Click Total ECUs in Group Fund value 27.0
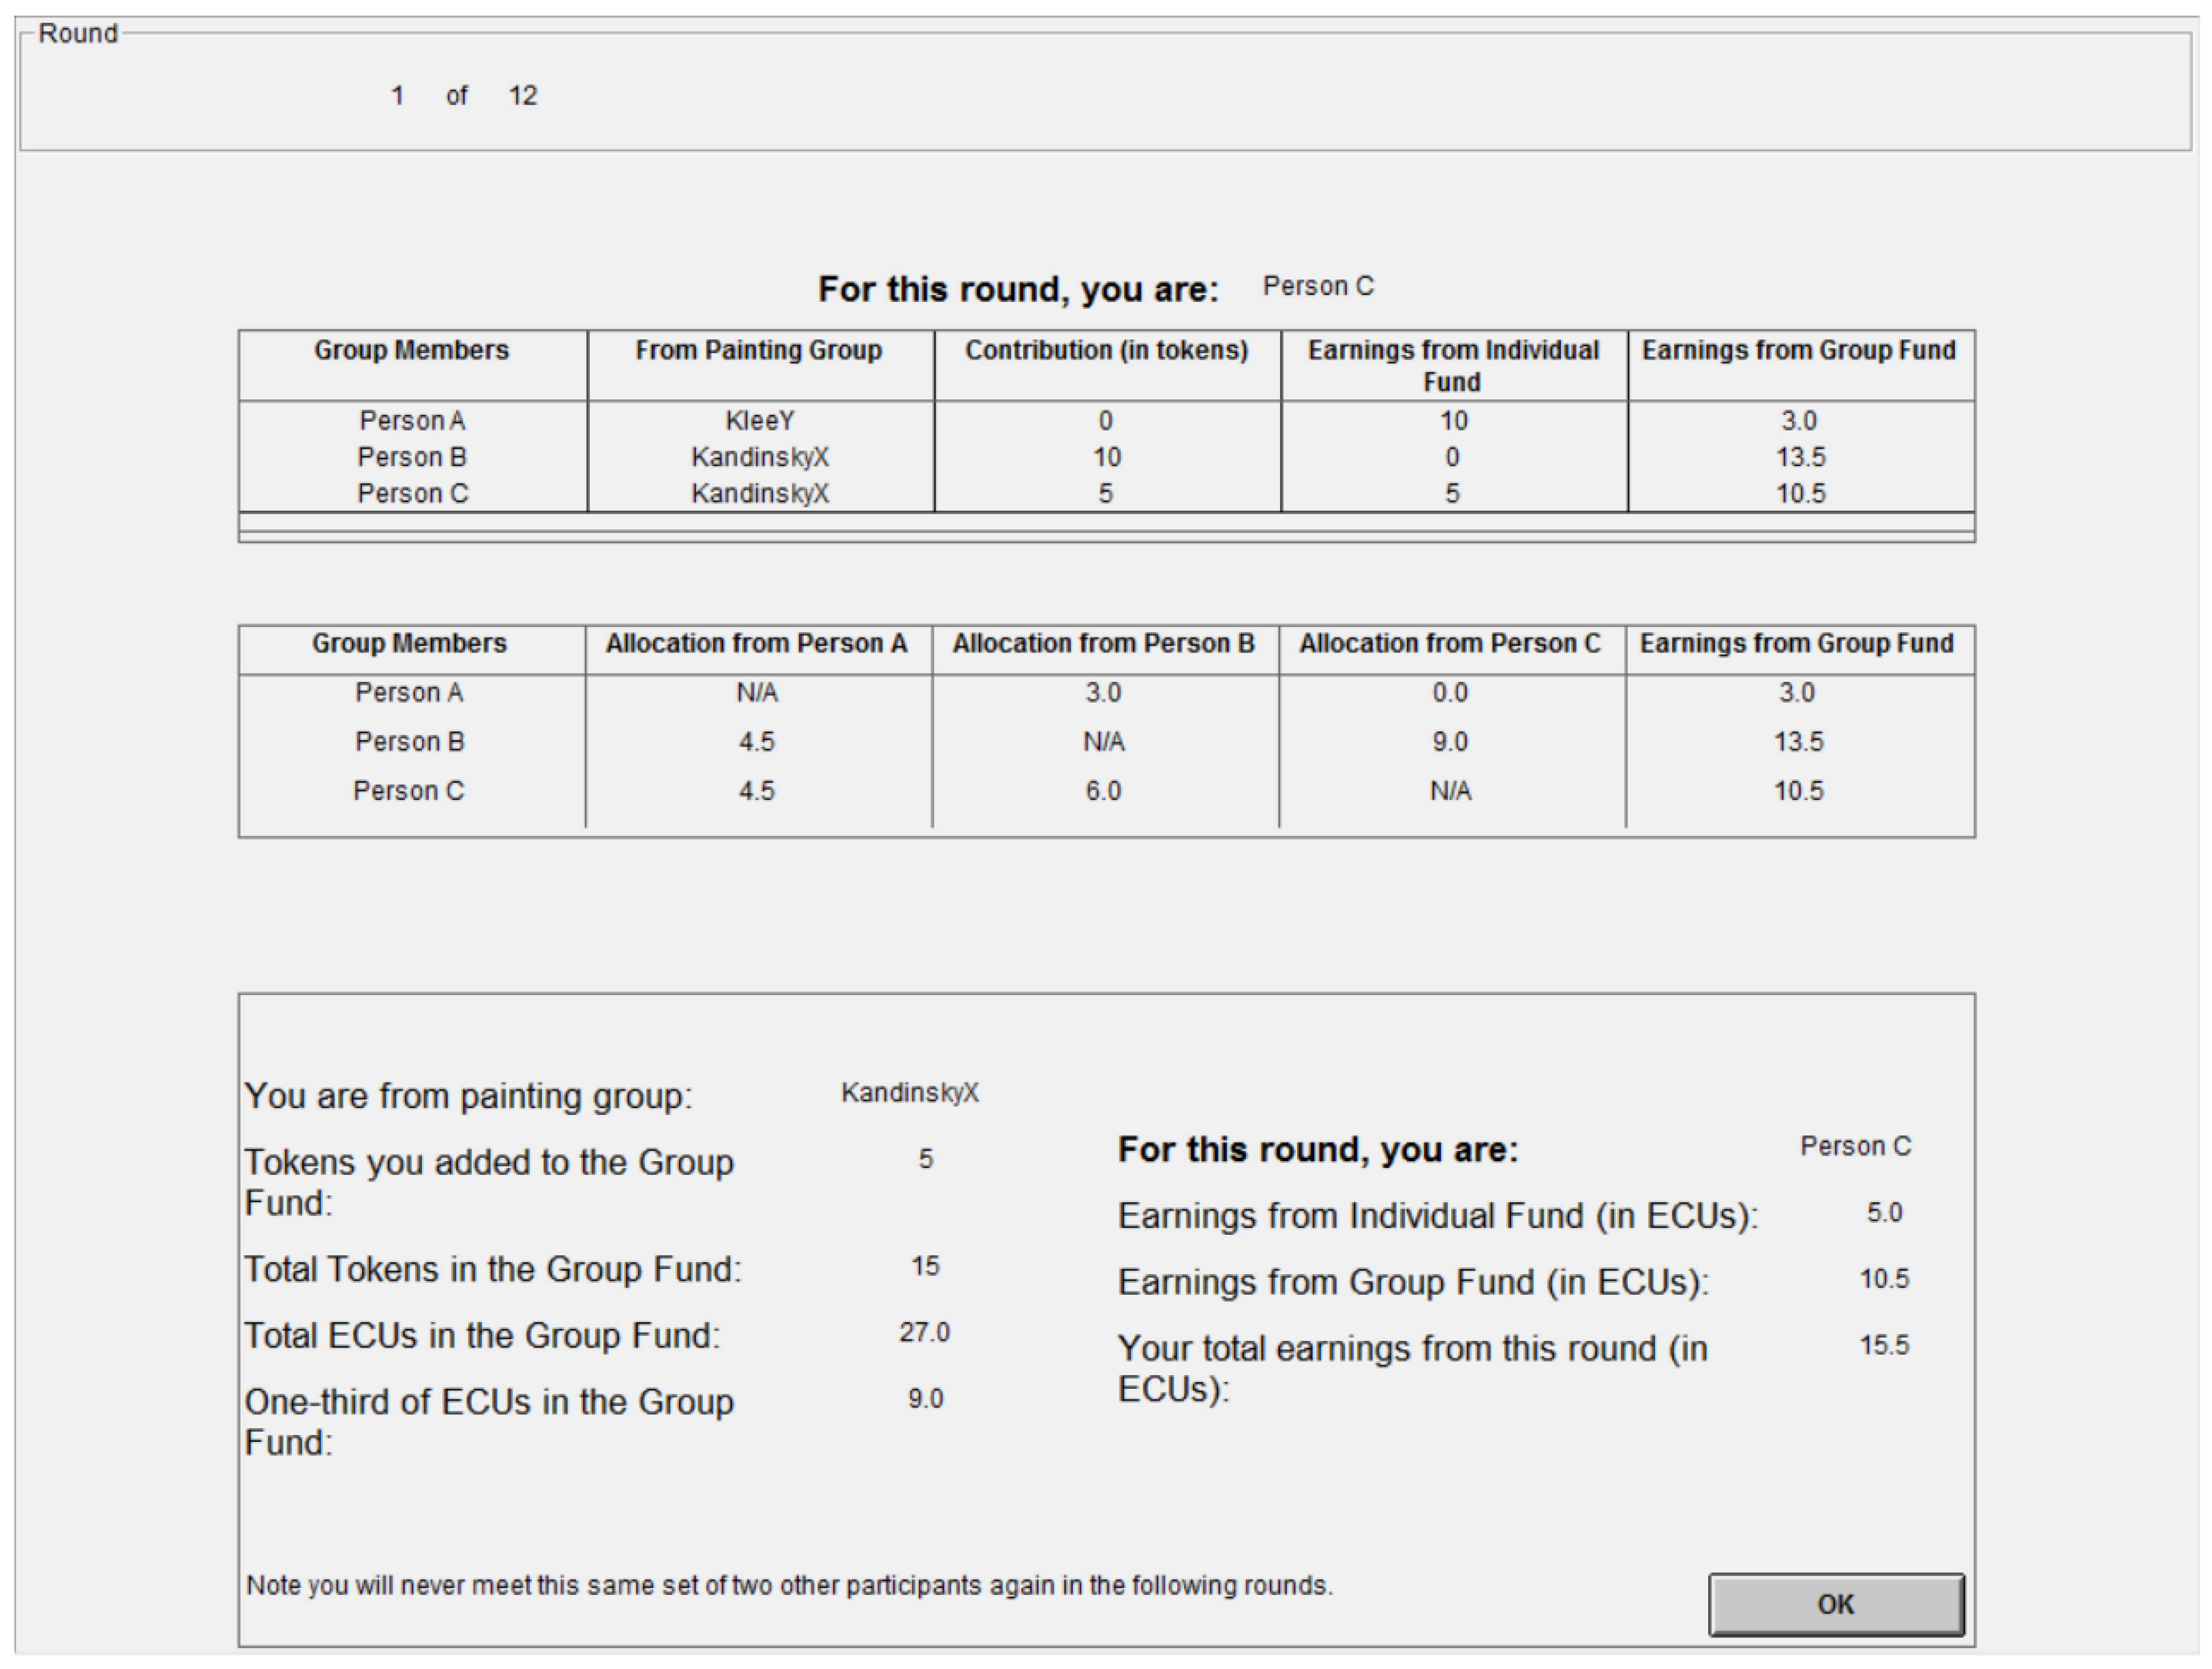The height and width of the screenshot is (1669, 2212). pyautogui.click(x=924, y=1332)
